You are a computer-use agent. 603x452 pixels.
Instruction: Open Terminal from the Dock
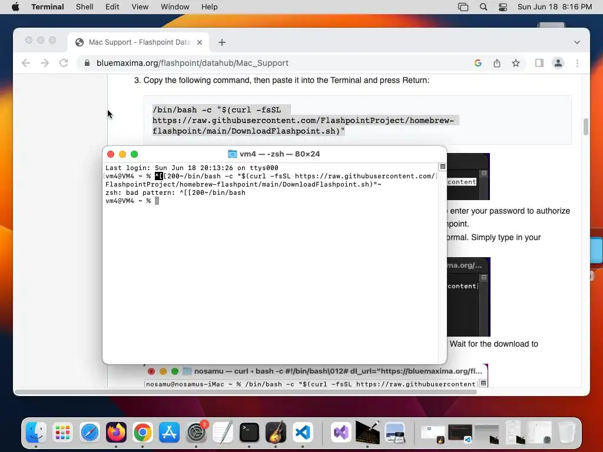point(249,433)
